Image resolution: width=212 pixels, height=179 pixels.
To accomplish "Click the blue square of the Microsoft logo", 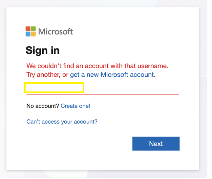I will coord(28,34).
